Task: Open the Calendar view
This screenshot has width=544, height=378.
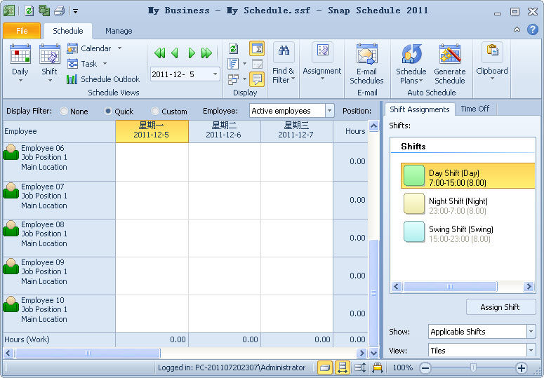Action: 89,48
